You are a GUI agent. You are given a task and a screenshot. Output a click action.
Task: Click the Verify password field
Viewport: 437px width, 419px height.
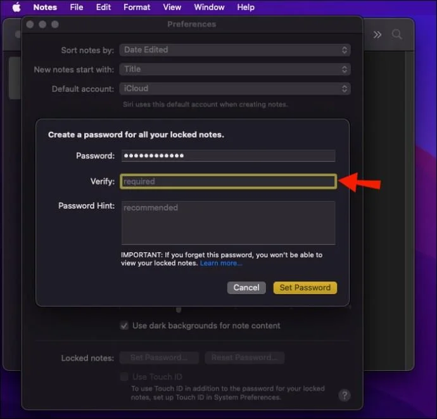click(x=228, y=181)
